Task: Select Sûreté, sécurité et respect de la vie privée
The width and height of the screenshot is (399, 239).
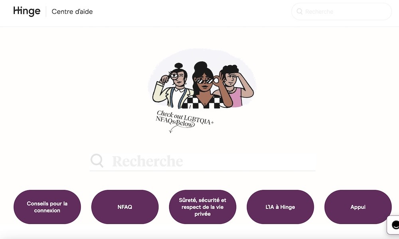Action: (x=202, y=207)
